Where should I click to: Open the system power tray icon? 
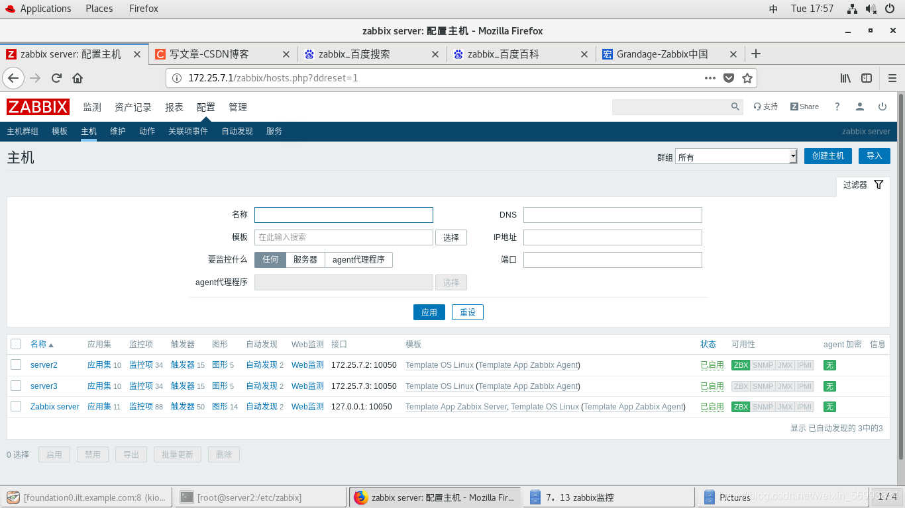tap(891, 9)
